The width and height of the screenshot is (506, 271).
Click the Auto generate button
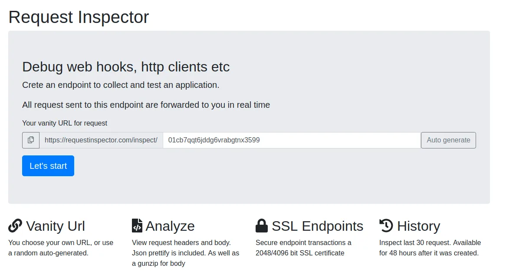448,140
